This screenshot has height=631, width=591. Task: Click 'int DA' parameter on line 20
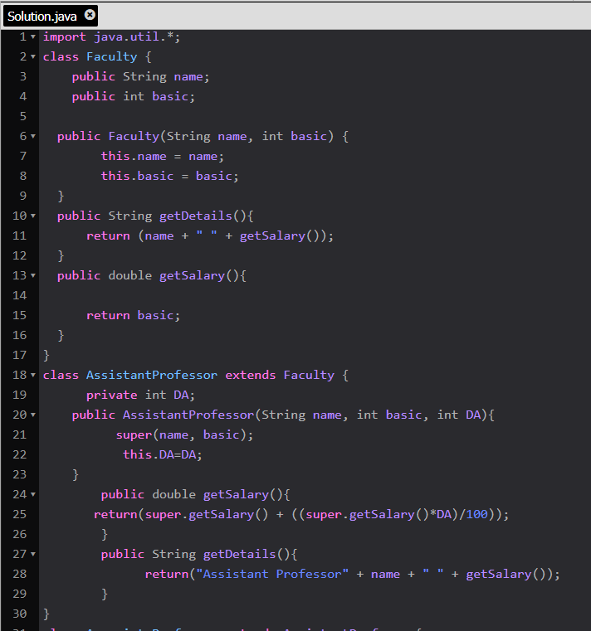pos(459,415)
